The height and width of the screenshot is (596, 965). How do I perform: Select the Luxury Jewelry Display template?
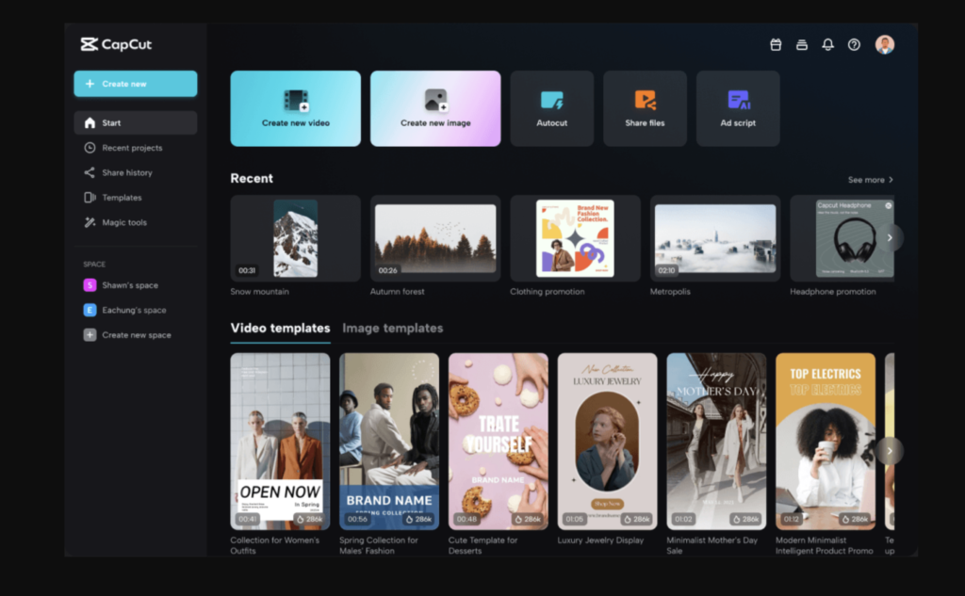coord(607,441)
